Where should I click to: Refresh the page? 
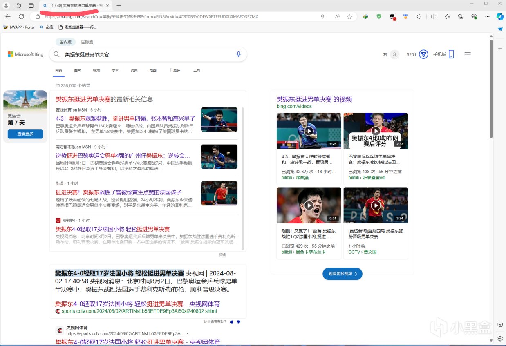coord(21,17)
